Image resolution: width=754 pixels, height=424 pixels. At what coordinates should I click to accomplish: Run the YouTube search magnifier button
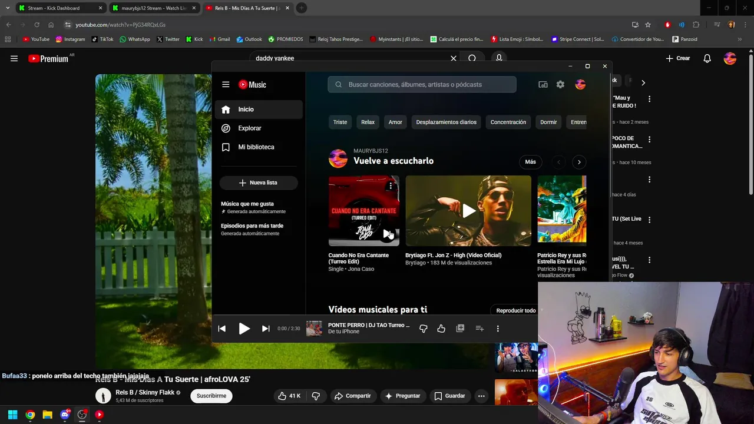click(x=472, y=58)
